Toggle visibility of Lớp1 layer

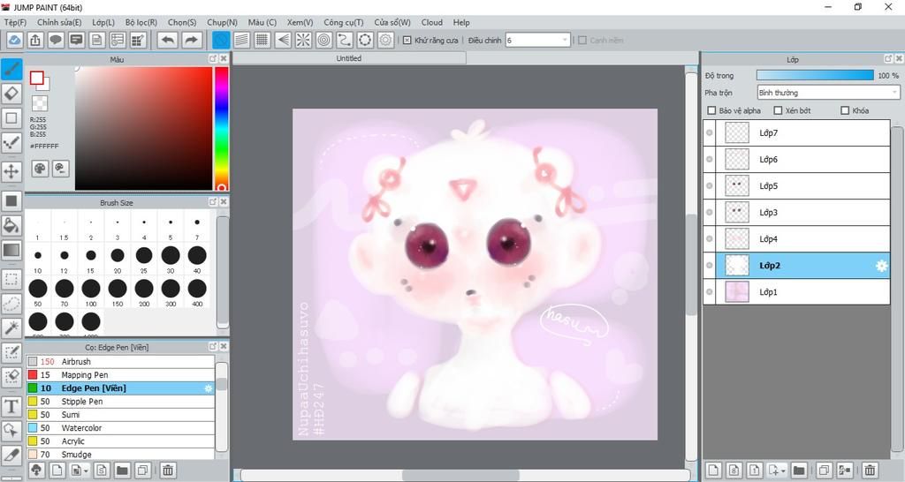(x=710, y=291)
